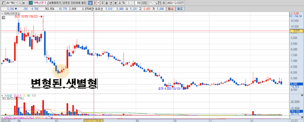Switch to second chart with 초 button
The height and width of the screenshot is (122, 304).
point(119,3)
